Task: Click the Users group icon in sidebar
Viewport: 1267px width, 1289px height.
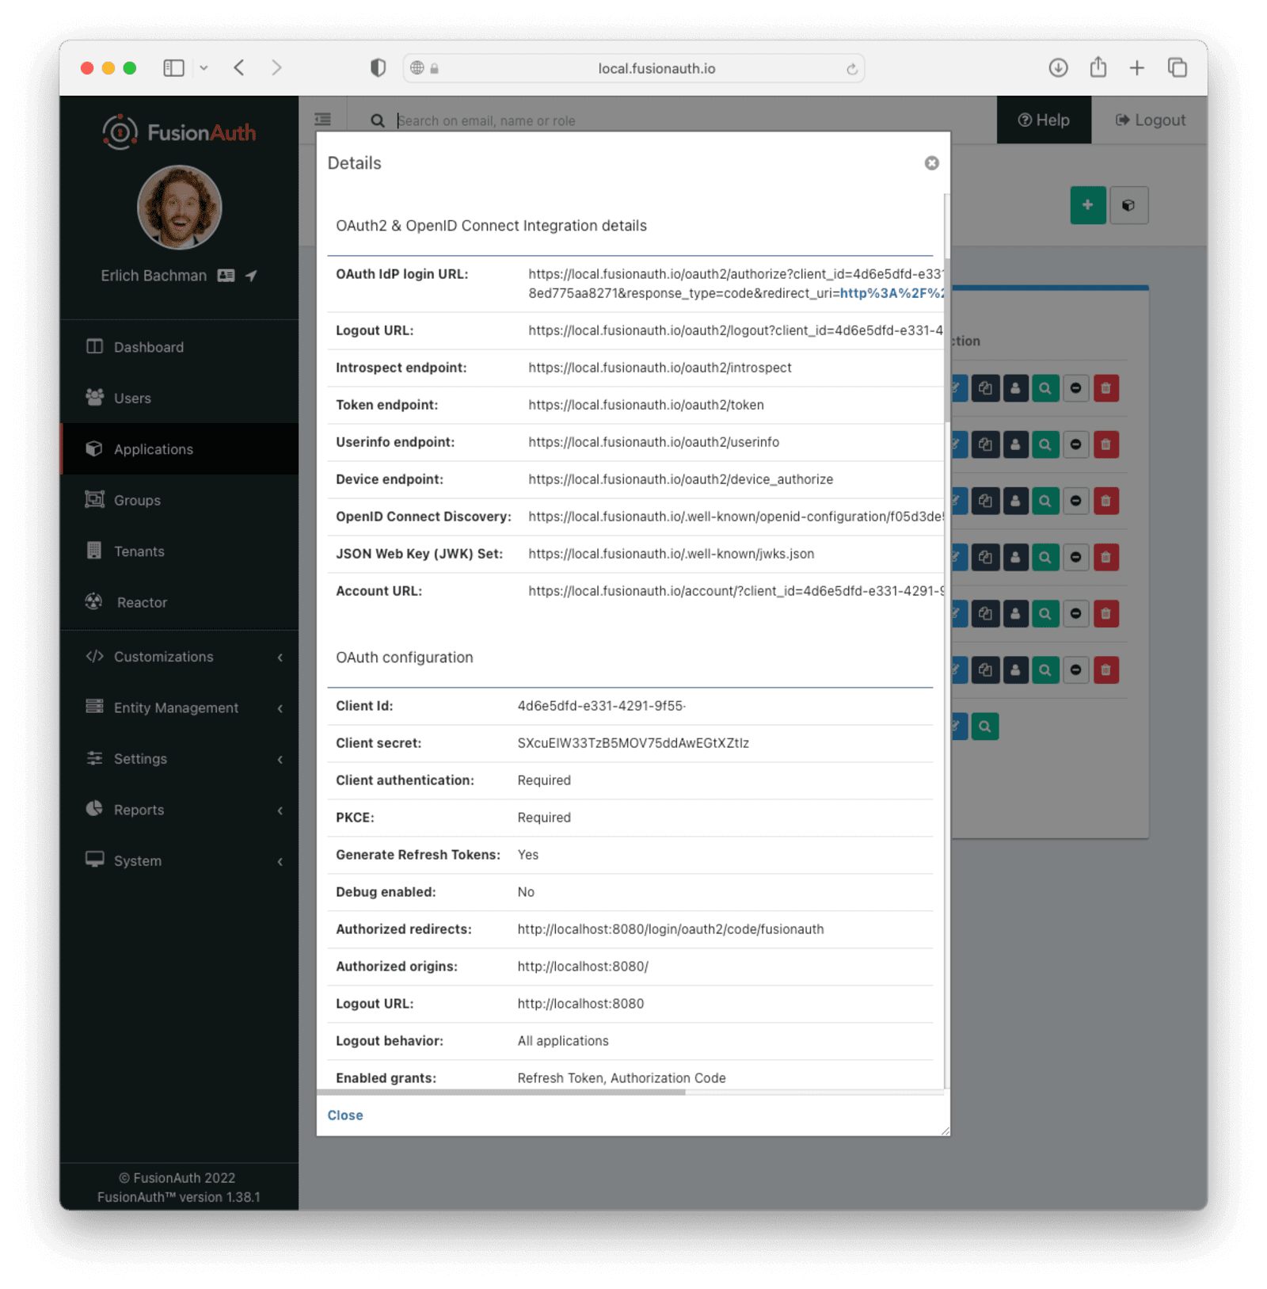Action: (x=94, y=397)
